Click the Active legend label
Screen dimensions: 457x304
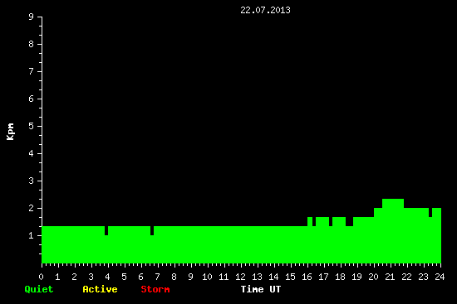pos(100,289)
